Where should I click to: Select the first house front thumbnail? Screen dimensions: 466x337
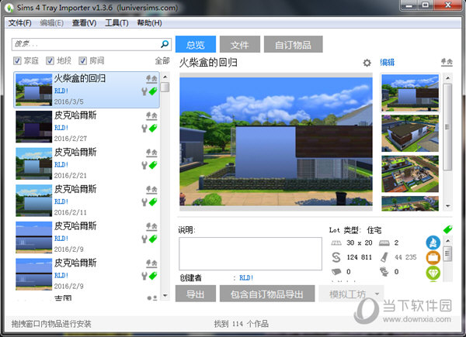[410, 93]
